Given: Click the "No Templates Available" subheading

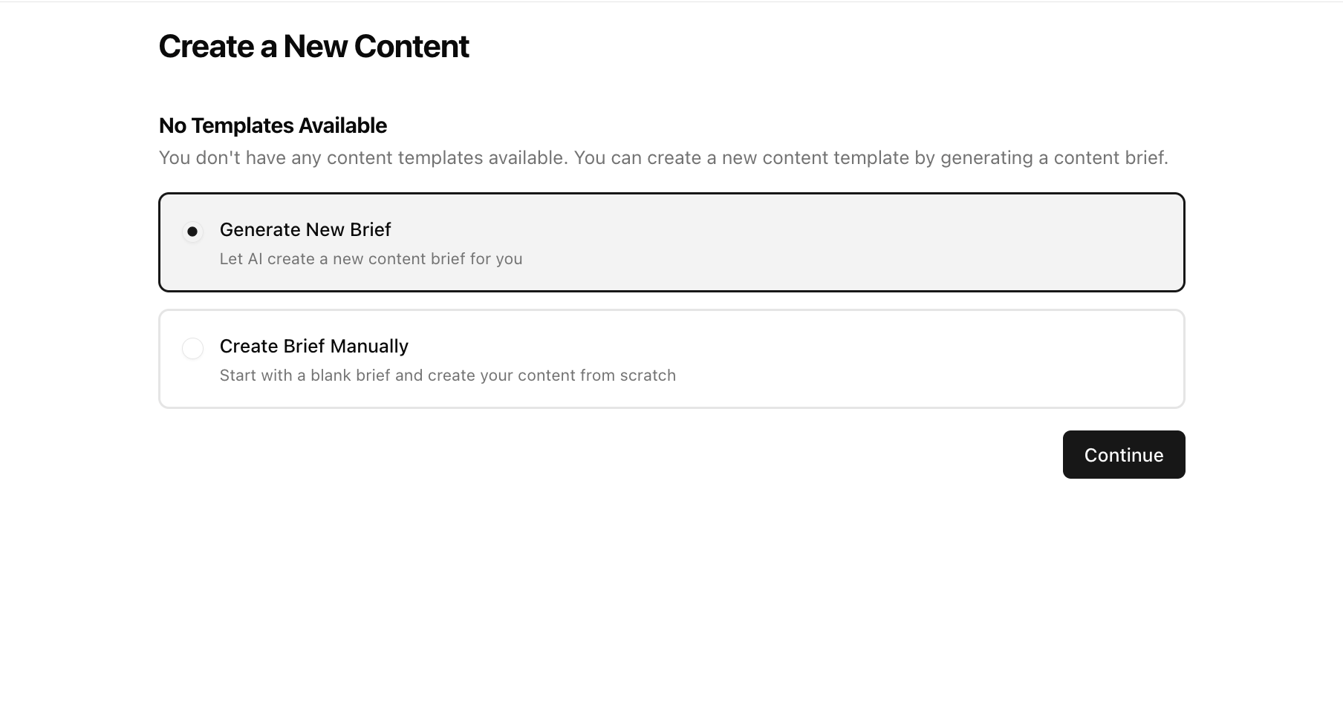Looking at the screenshot, I should coord(273,126).
